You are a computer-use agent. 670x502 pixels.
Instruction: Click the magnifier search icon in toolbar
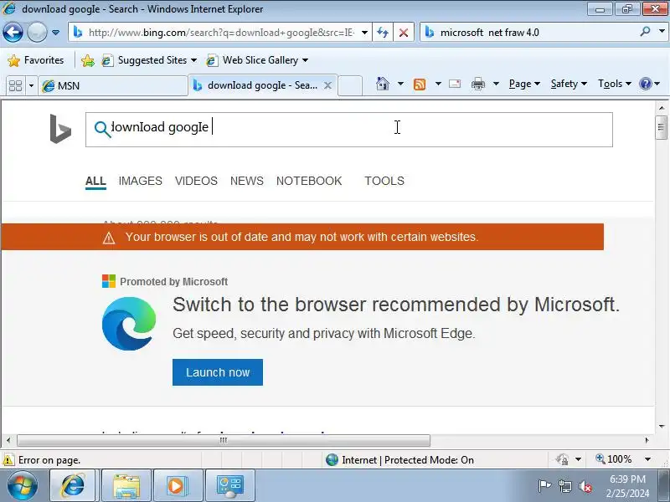(x=645, y=32)
